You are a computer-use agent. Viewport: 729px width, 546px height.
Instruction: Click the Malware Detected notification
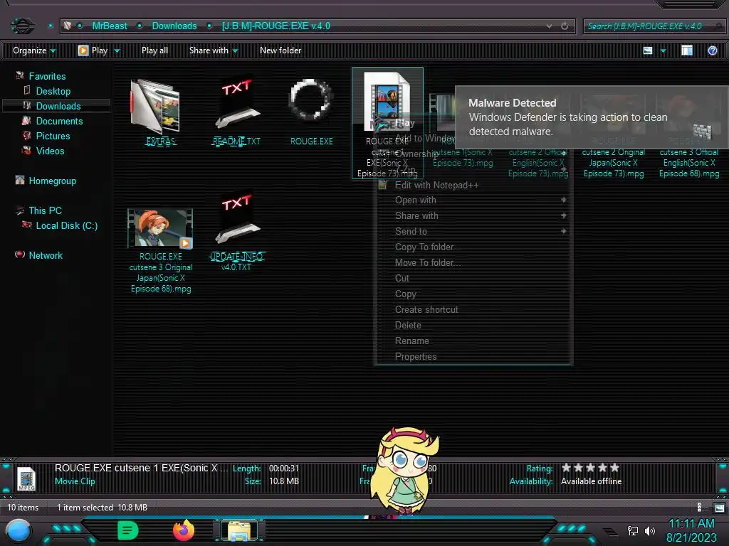pos(592,117)
